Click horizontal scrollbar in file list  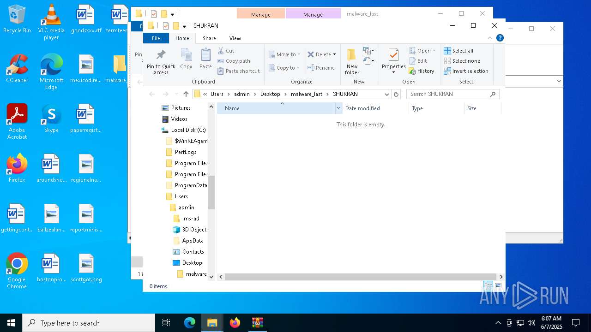[x=361, y=277]
